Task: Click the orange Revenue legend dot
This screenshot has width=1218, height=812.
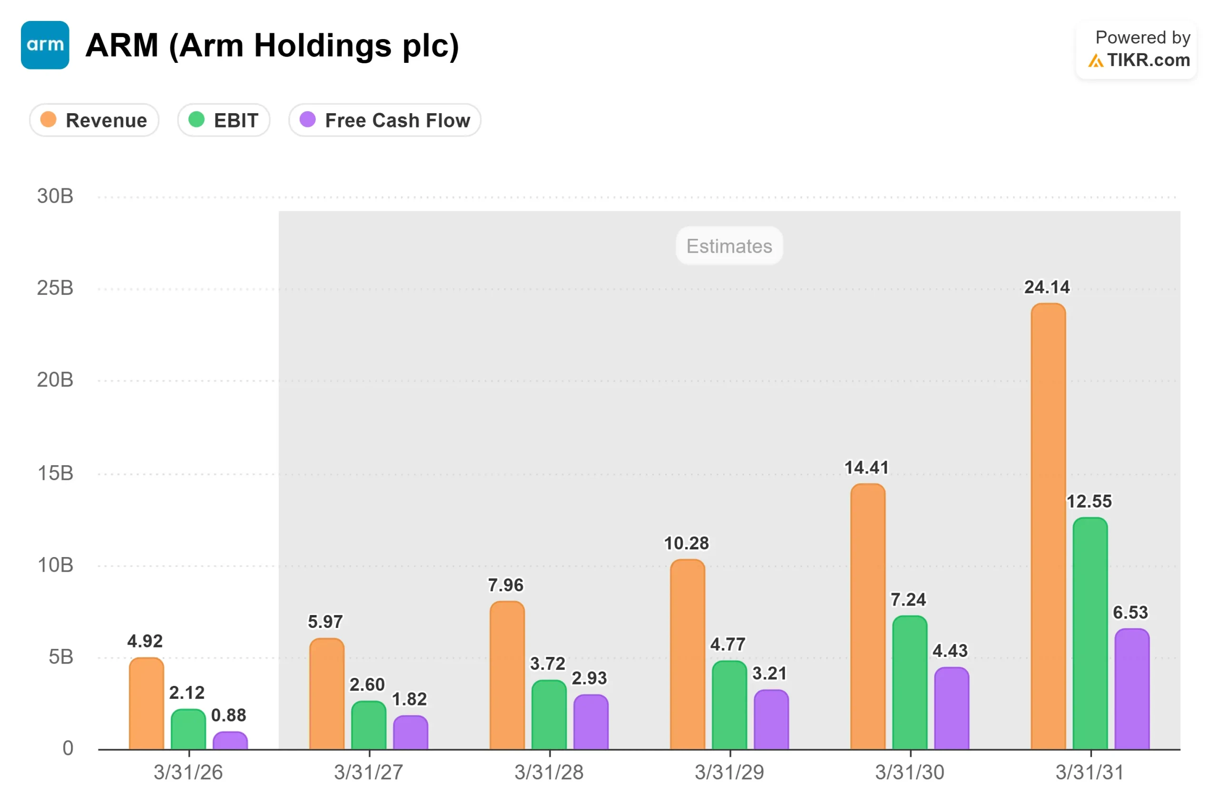Action: [48, 119]
